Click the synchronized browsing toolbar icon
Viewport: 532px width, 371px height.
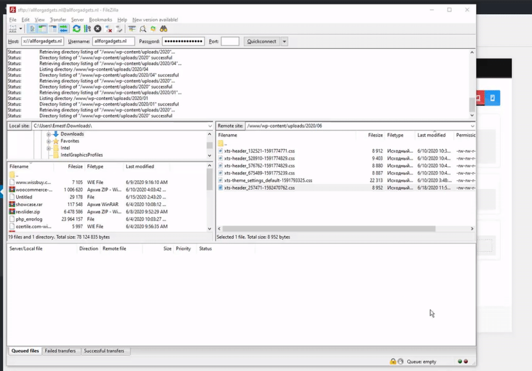pyautogui.click(x=154, y=29)
